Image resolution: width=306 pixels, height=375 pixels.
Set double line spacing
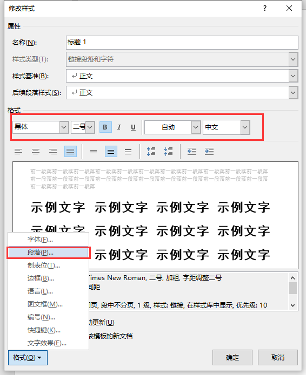coord(128,152)
